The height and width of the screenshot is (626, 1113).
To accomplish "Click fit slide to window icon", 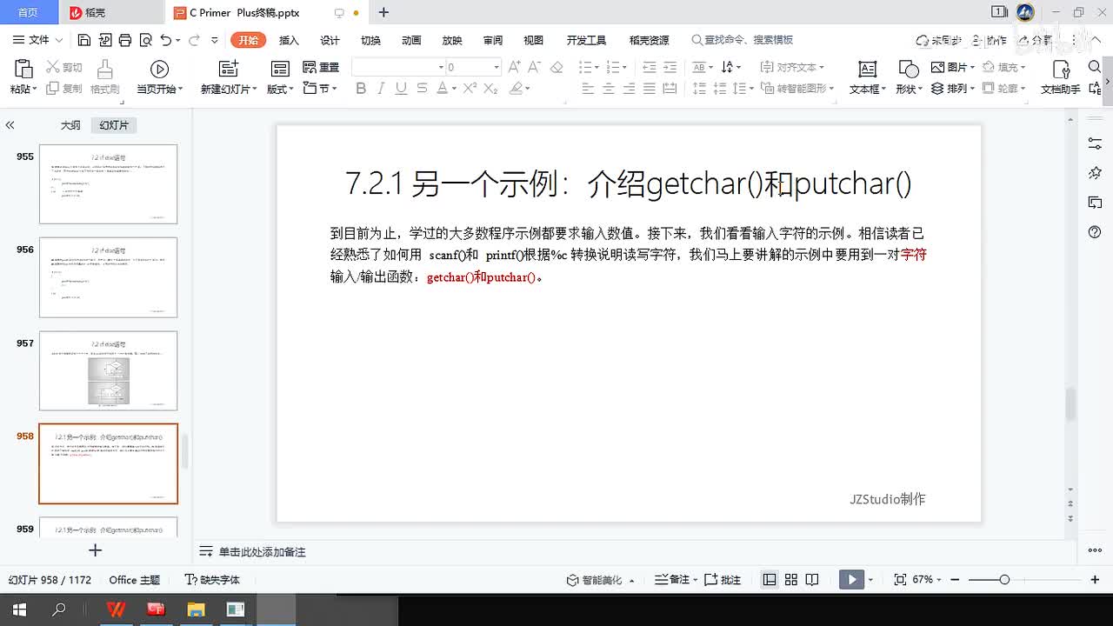I will 900,580.
